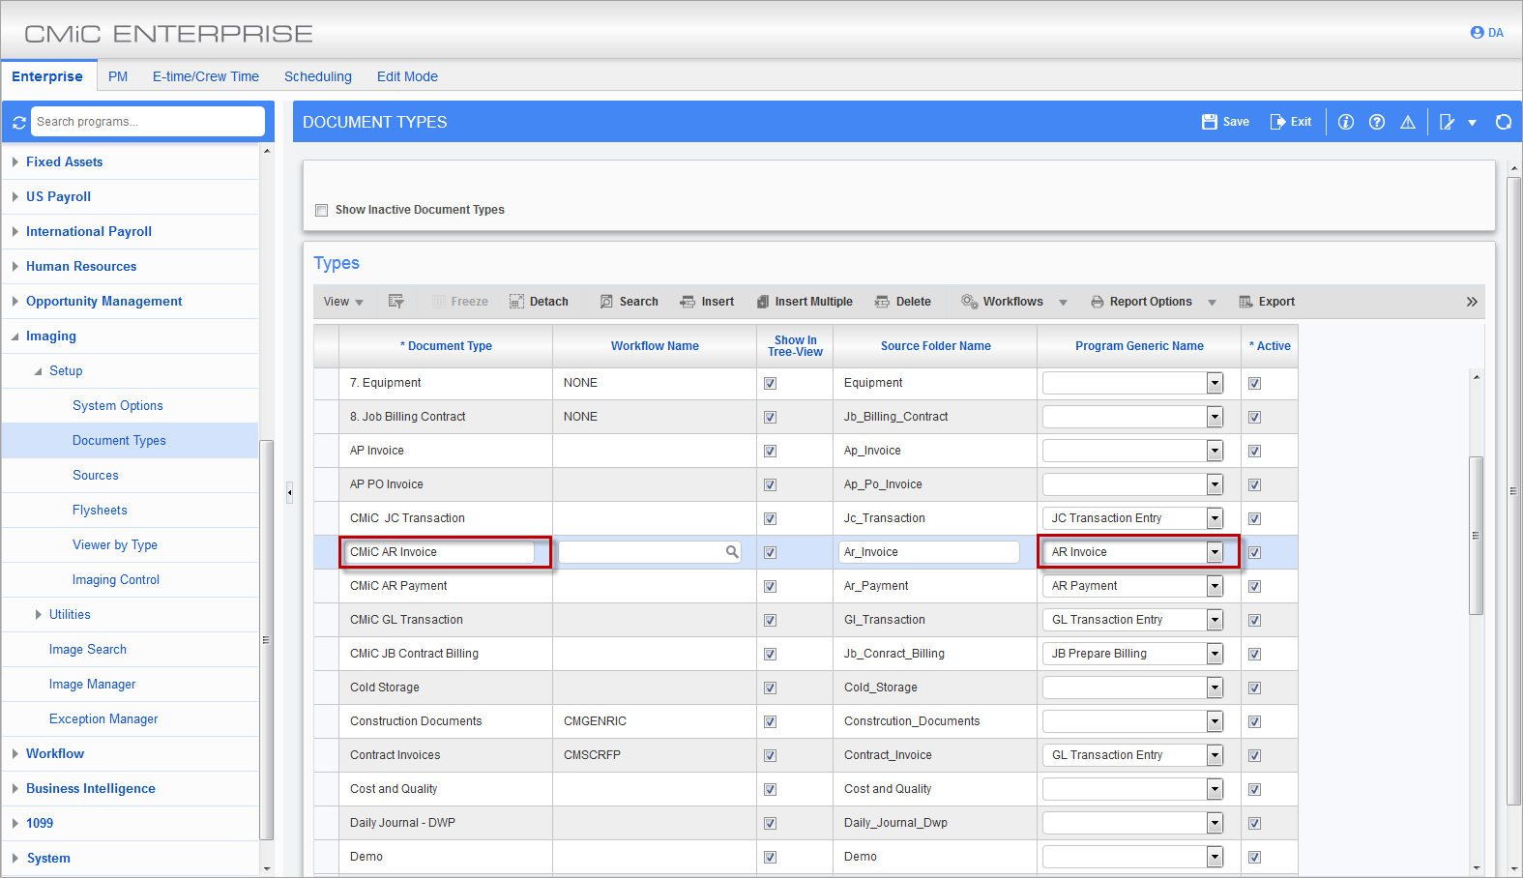The height and width of the screenshot is (878, 1523).
Task: Open the DA user profile icon
Action: pos(1487,33)
